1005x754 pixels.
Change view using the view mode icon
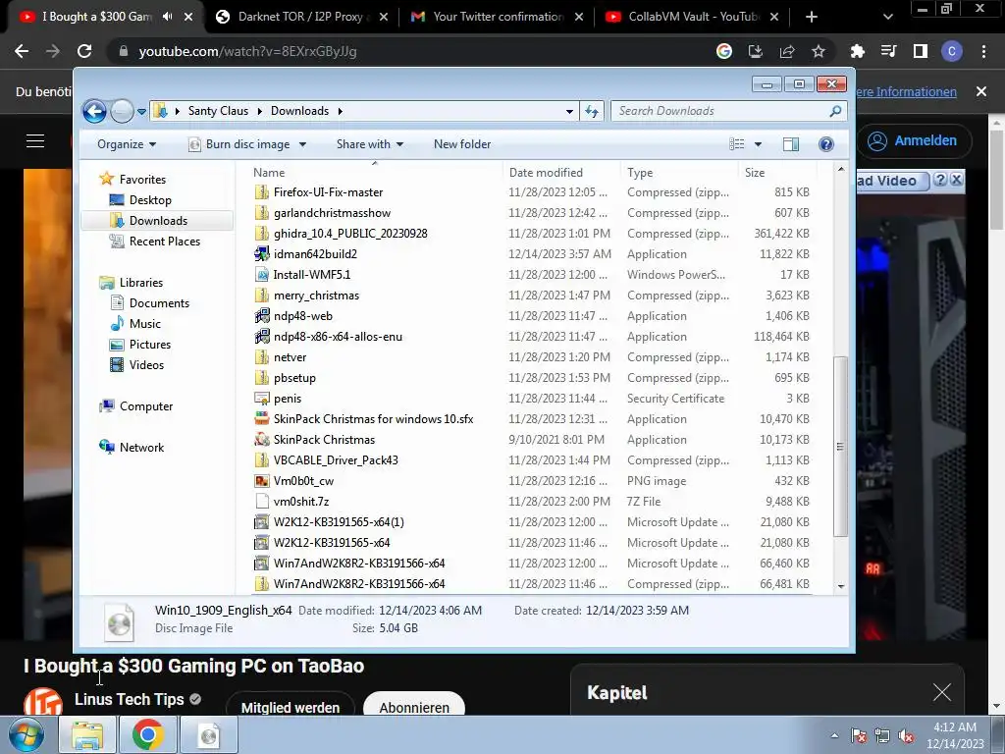pyautogui.click(x=737, y=144)
